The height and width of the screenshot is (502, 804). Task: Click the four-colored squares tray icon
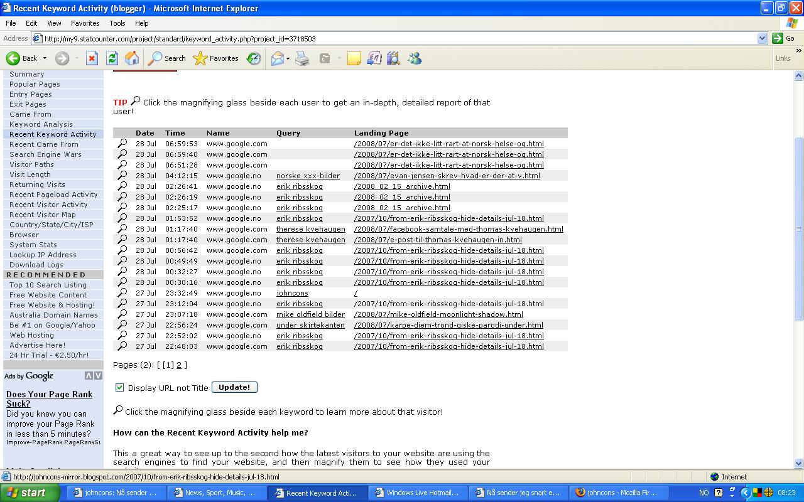(x=758, y=493)
